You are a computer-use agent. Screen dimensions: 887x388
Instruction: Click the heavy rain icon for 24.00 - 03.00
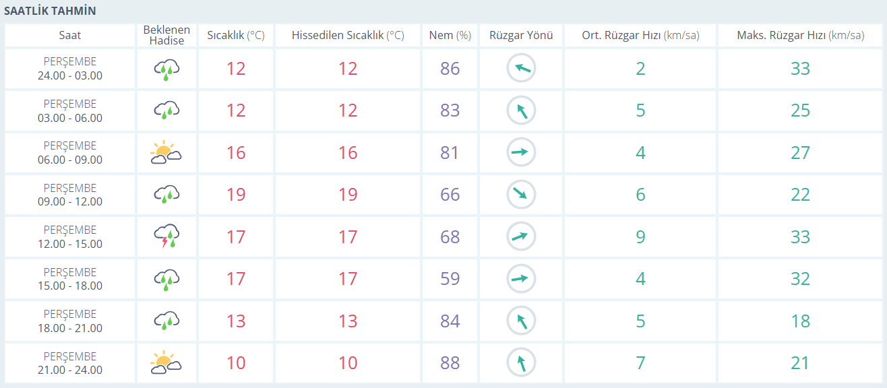tap(166, 69)
